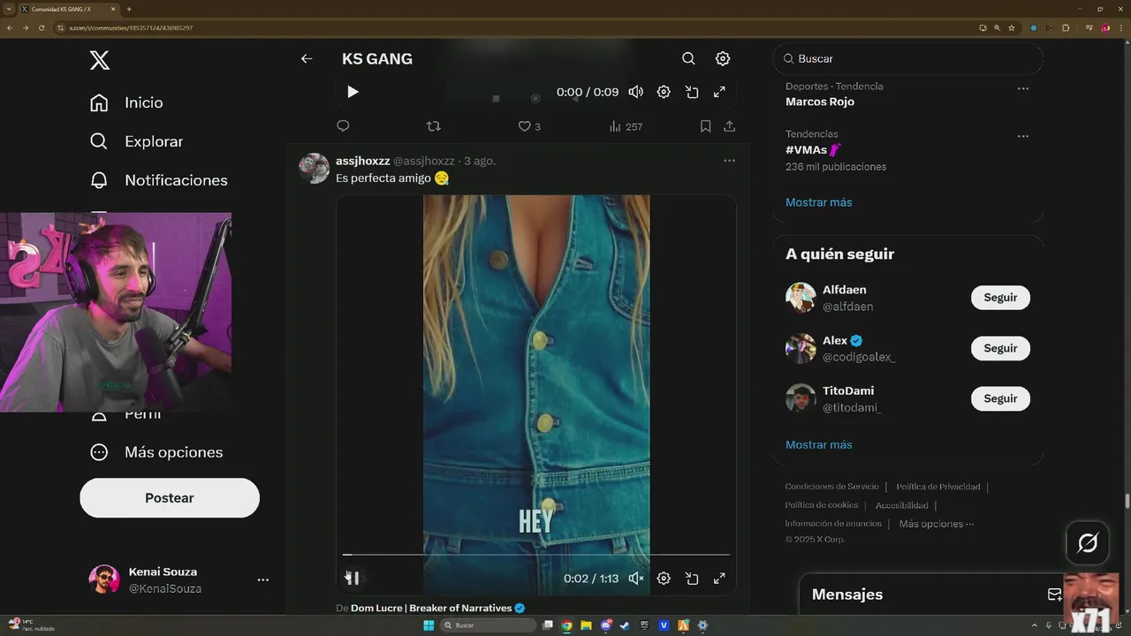Open Marcos Rojo trend
The image size is (1131, 636).
820,102
